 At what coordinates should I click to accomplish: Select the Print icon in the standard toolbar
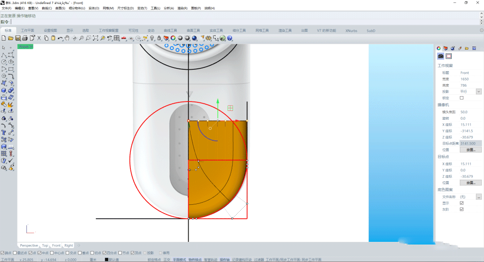(x=25, y=38)
